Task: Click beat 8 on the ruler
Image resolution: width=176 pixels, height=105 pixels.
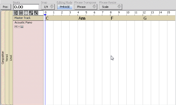Action: pos(111,12)
